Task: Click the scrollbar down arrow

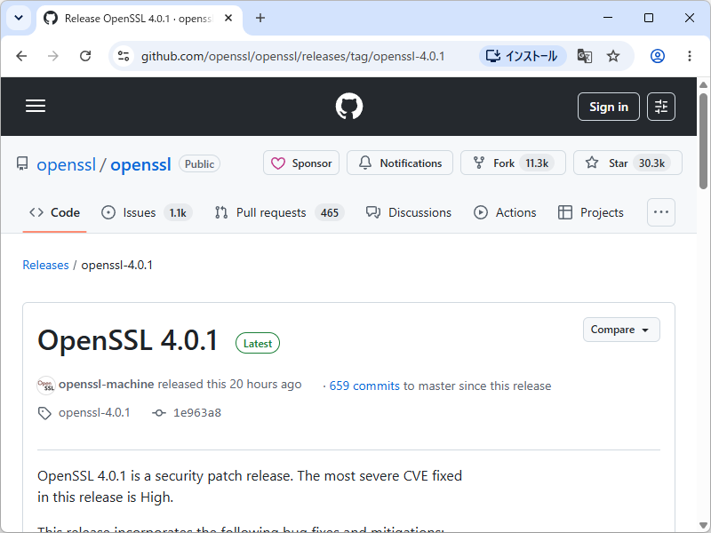Action: pyautogui.click(x=703, y=526)
